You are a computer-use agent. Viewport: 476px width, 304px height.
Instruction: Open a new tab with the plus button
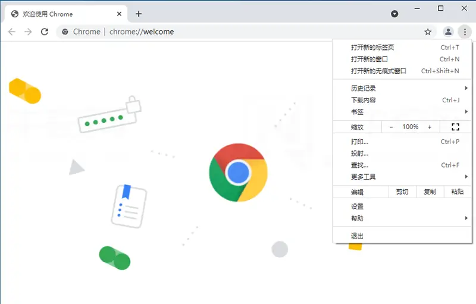coord(139,14)
